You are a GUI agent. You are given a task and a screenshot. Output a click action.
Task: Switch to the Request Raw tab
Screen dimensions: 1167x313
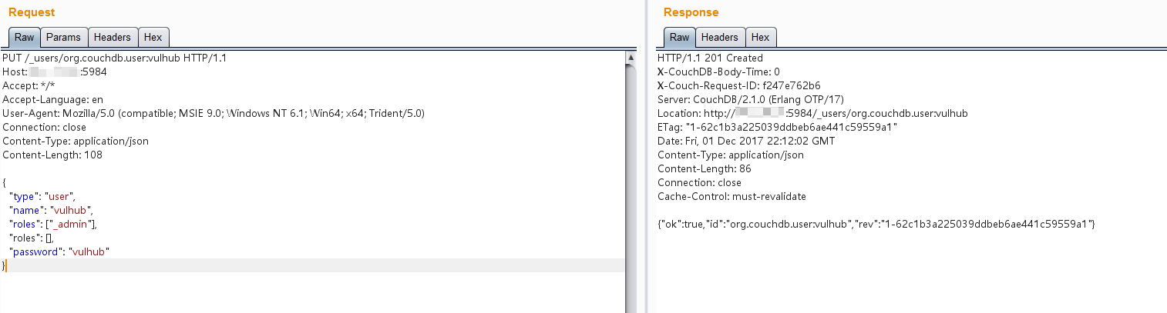(x=24, y=37)
